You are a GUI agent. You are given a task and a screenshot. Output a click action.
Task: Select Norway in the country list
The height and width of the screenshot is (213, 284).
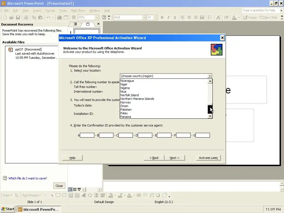click(164, 102)
